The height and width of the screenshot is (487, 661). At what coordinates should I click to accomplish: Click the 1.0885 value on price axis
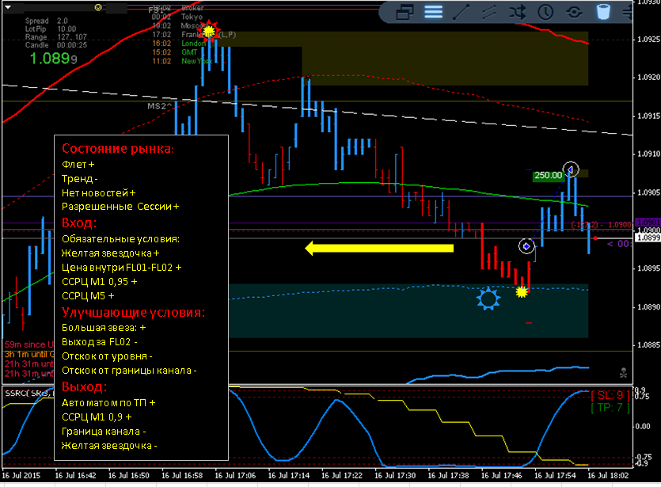coord(648,345)
